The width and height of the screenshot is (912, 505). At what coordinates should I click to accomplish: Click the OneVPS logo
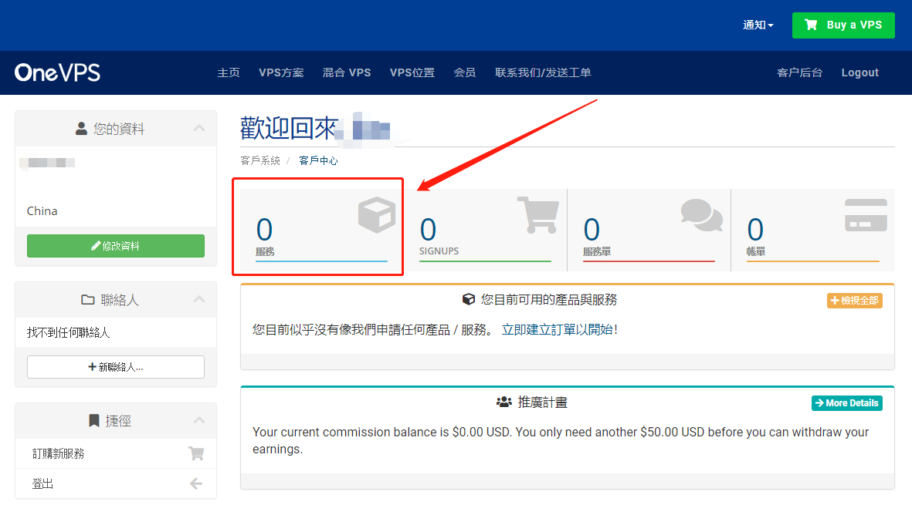pyautogui.click(x=57, y=72)
